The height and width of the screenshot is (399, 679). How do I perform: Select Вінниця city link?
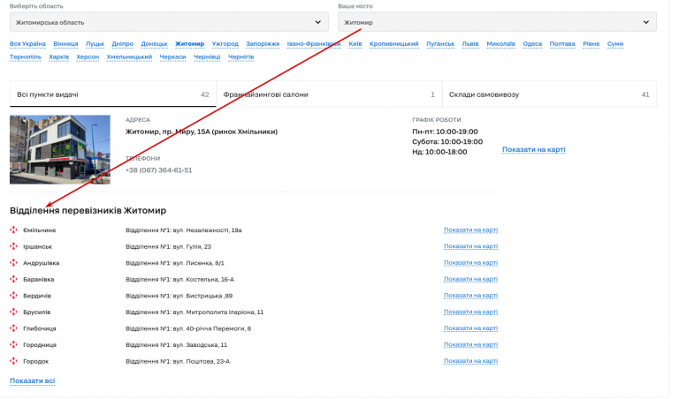coord(65,44)
